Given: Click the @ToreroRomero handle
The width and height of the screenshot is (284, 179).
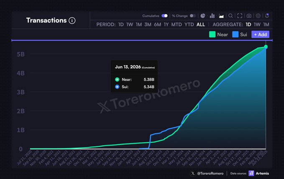Looking at the screenshot, I should point(210,174).
